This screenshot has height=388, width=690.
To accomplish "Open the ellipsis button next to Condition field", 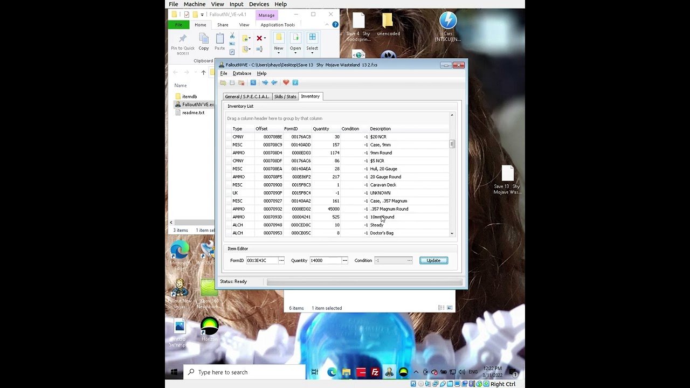I will click(x=410, y=260).
